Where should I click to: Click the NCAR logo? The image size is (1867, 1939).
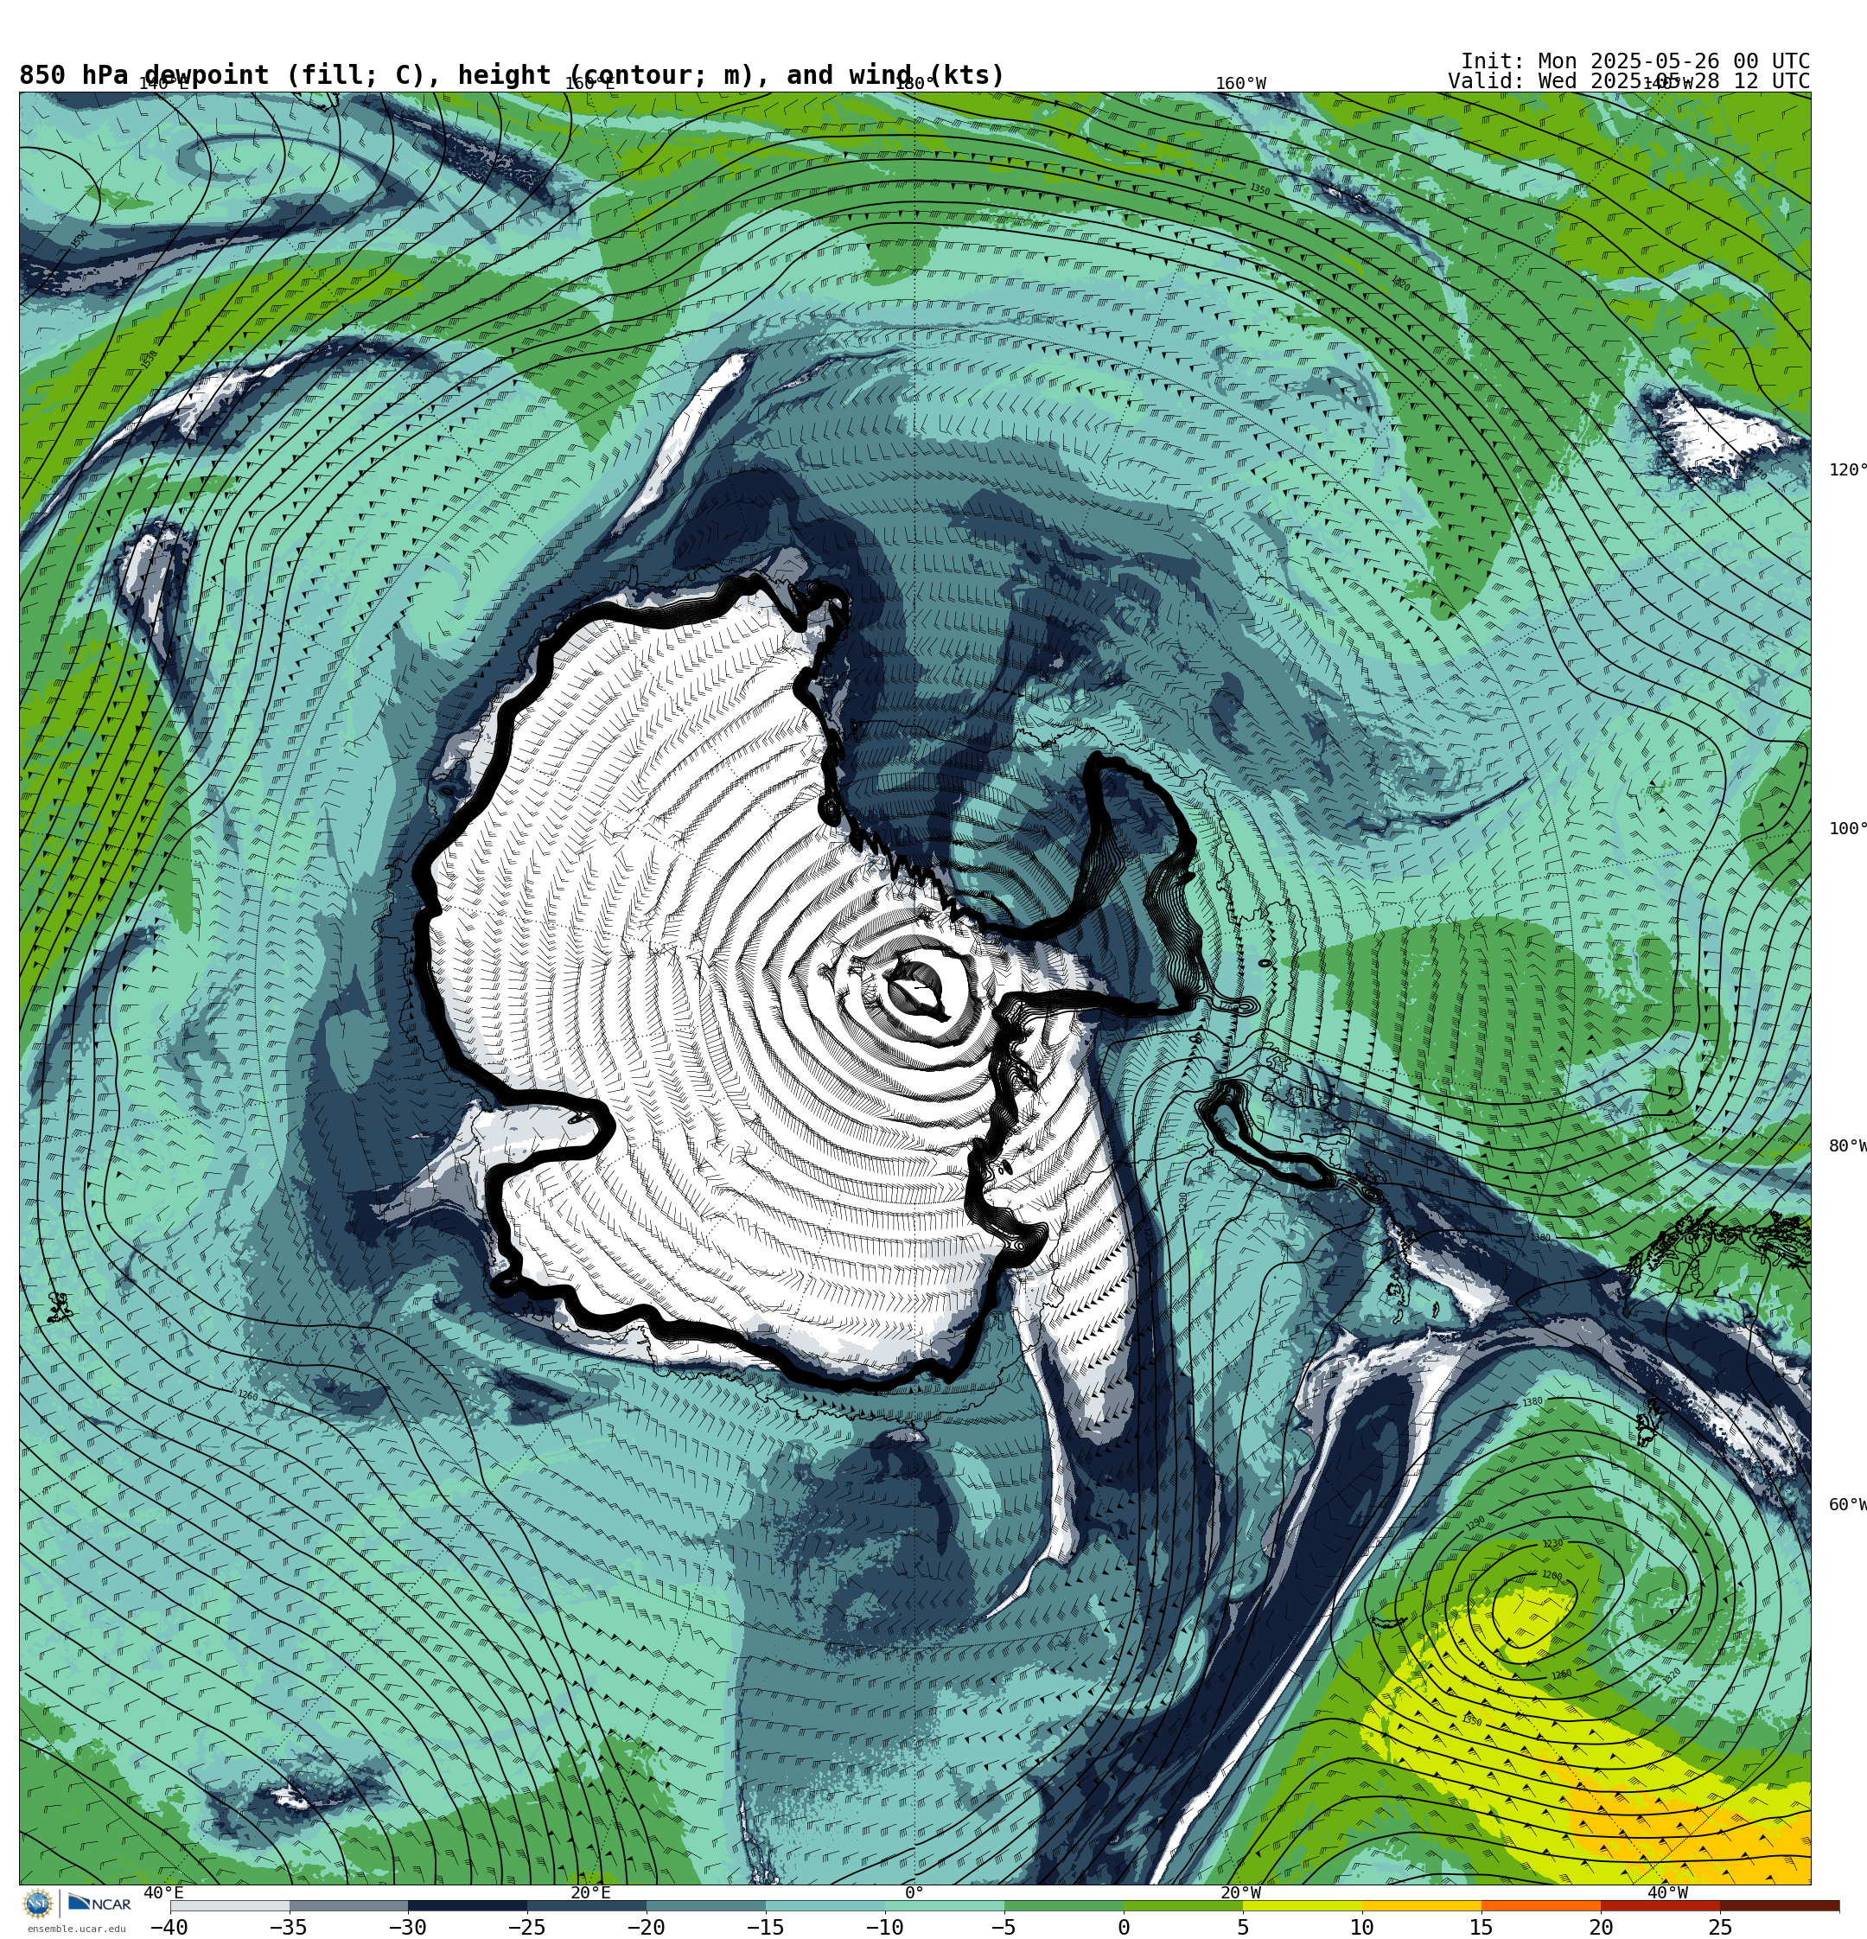coord(99,1904)
